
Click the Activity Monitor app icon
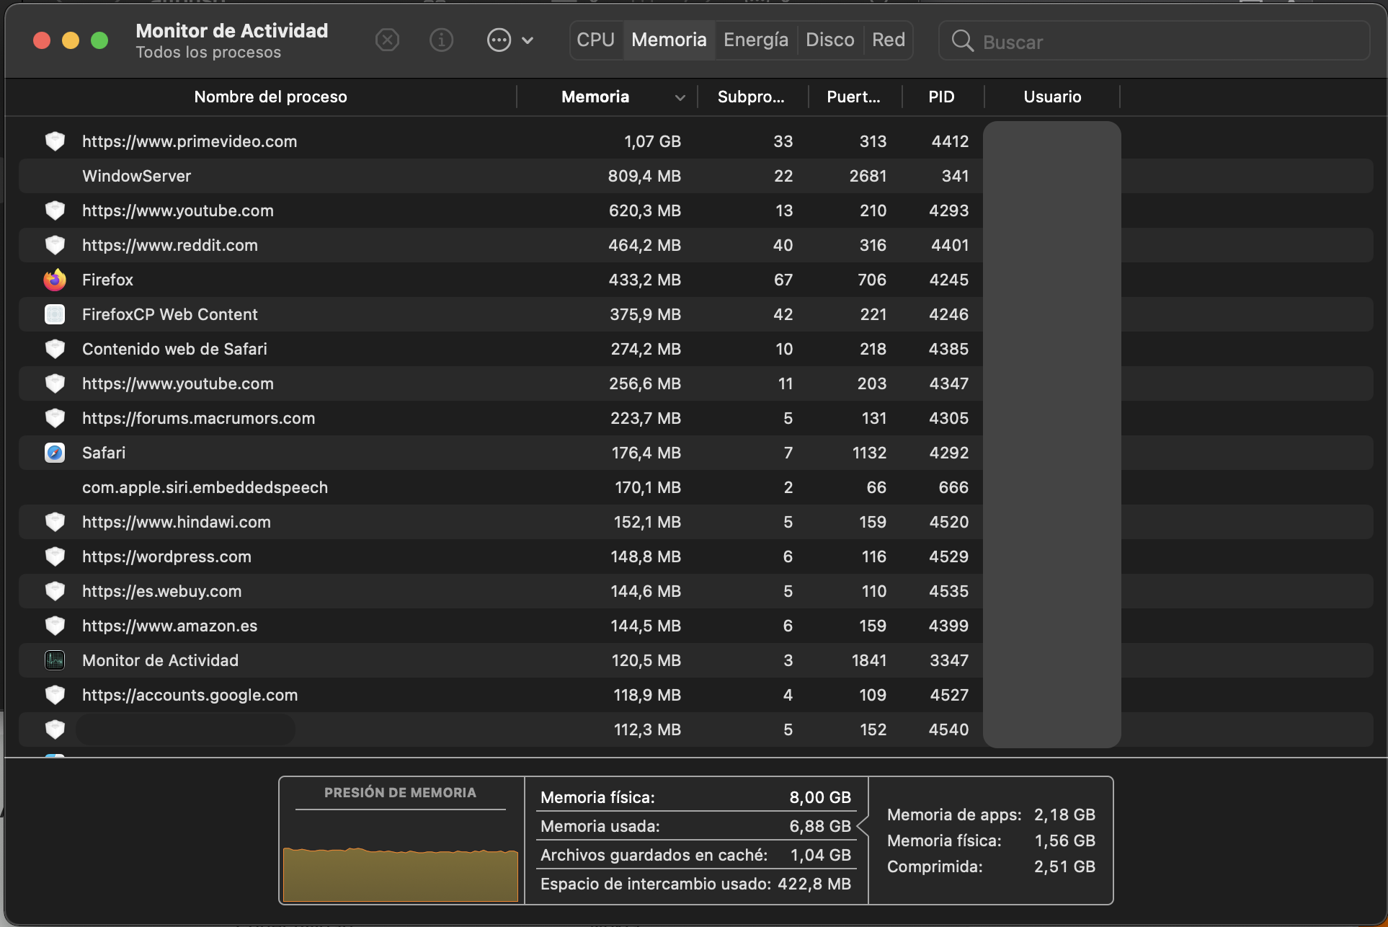54,659
